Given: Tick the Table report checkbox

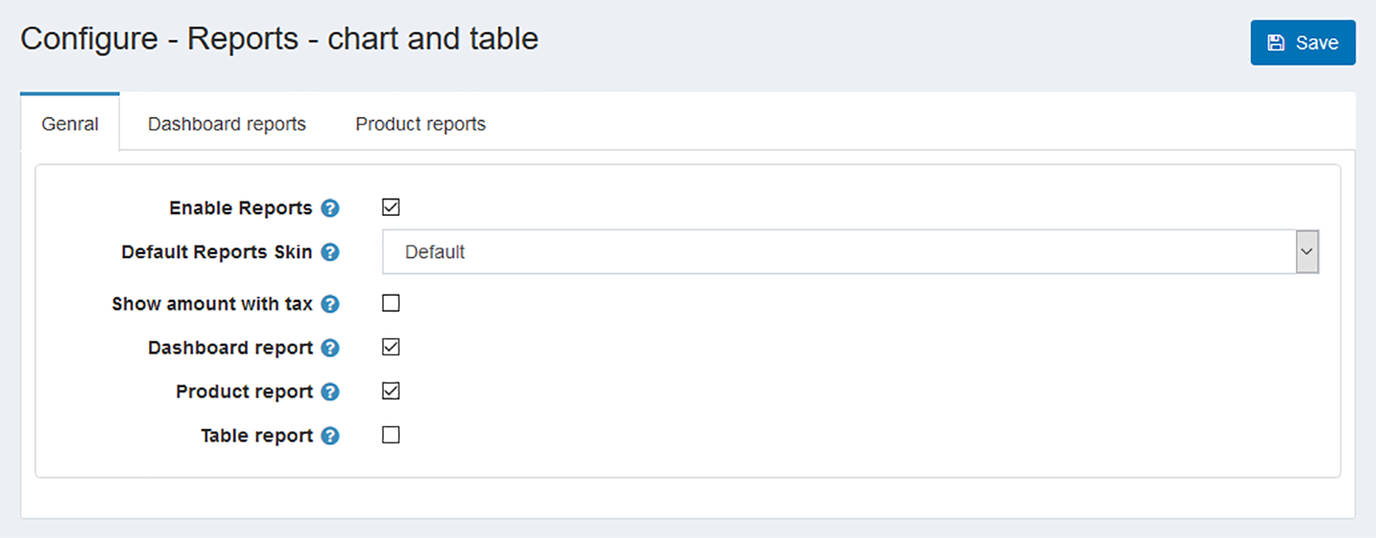Looking at the screenshot, I should click(390, 435).
